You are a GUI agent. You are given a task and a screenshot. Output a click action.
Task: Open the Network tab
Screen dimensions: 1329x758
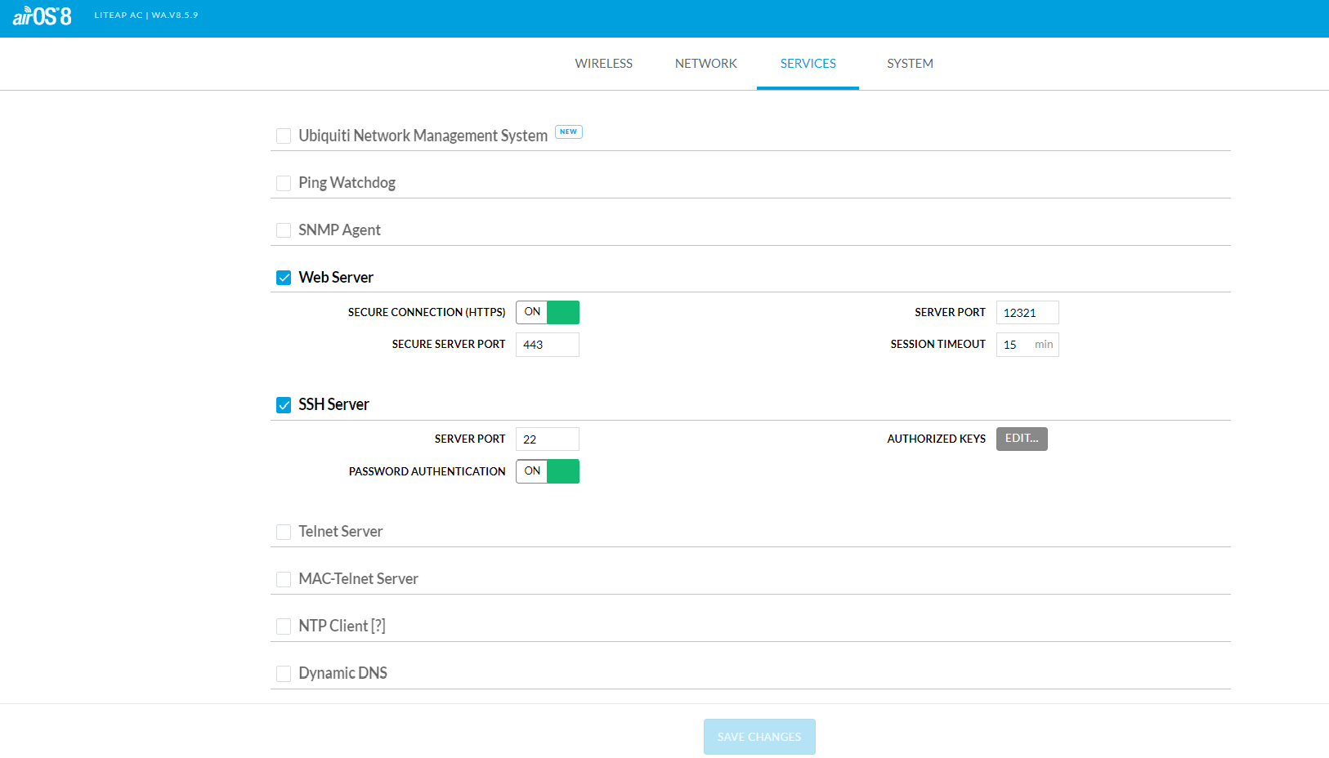(705, 64)
